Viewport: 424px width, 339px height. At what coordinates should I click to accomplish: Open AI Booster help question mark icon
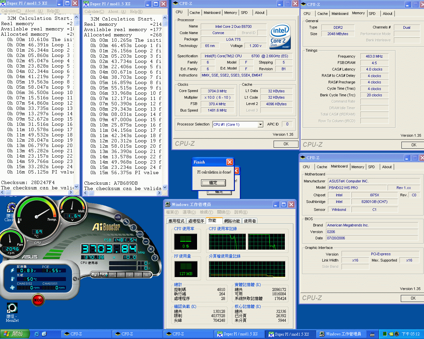pos(155,257)
